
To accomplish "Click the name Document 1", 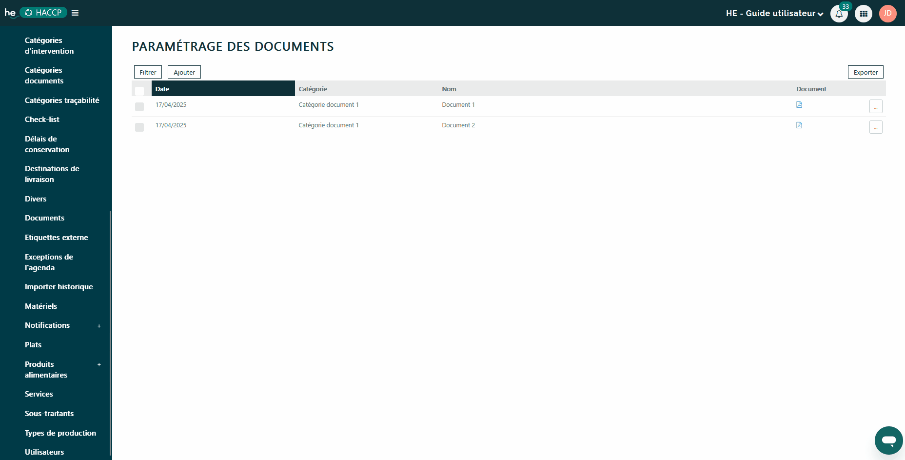I will (x=458, y=105).
